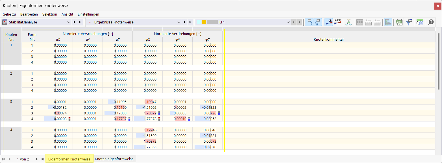Switch to the Knoten eigenformweise tab

[114, 159]
